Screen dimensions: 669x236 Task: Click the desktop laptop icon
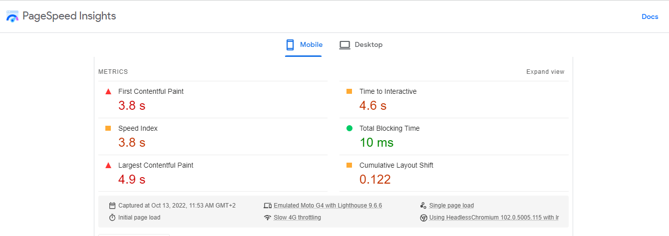pos(344,45)
